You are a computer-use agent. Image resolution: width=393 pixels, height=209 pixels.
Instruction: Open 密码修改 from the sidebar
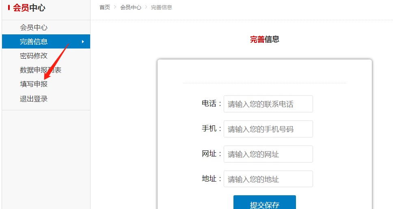[34, 56]
